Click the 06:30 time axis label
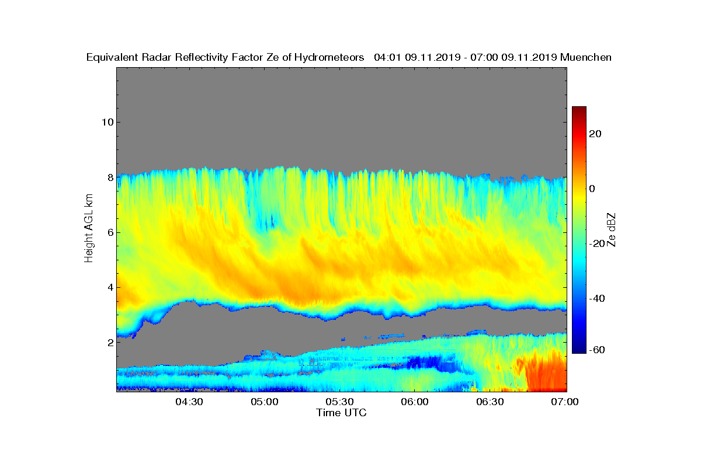 pos(490,402)
